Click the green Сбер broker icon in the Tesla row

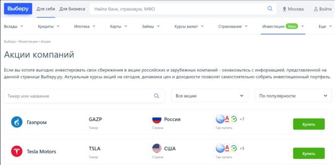(234, 148)
